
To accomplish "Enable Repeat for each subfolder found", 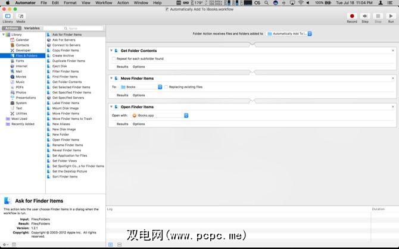I will (114, 58).
